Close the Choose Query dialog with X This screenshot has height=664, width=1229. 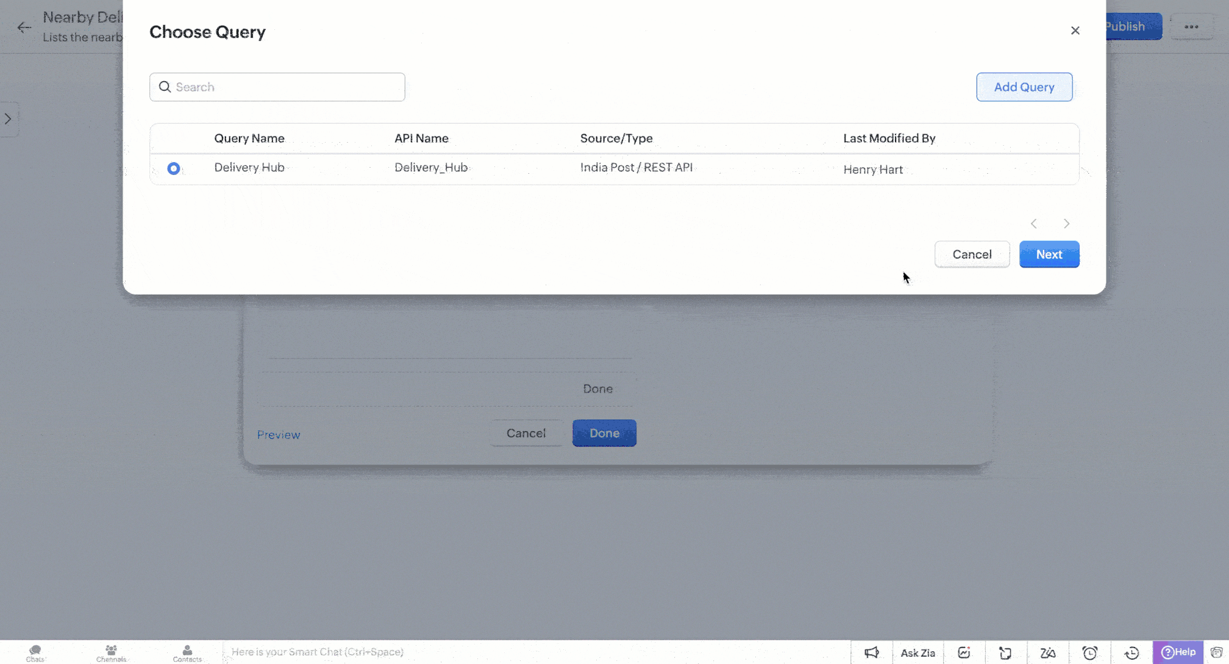tap(1075, 30)
